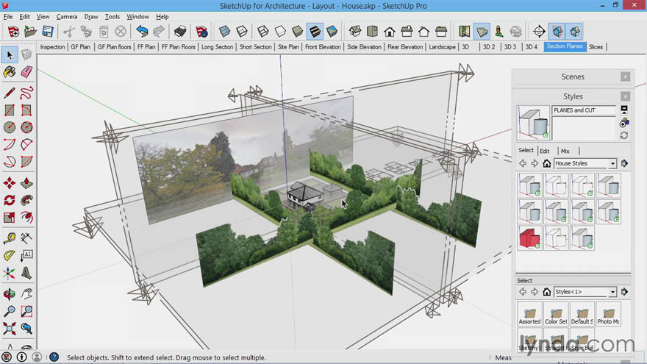Screen dimensions: 647x364
Task: Choose the Rotate tool
Action: 10,200
